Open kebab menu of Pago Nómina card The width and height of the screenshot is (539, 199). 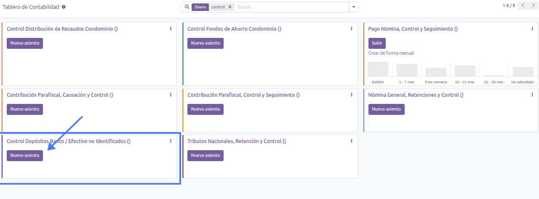point(532,29)
